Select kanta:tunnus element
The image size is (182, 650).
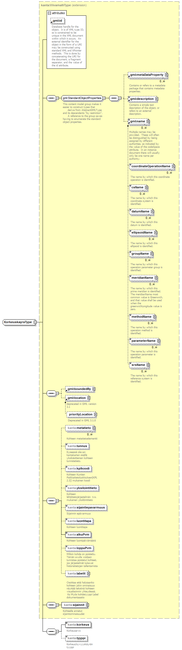(77, 446)
